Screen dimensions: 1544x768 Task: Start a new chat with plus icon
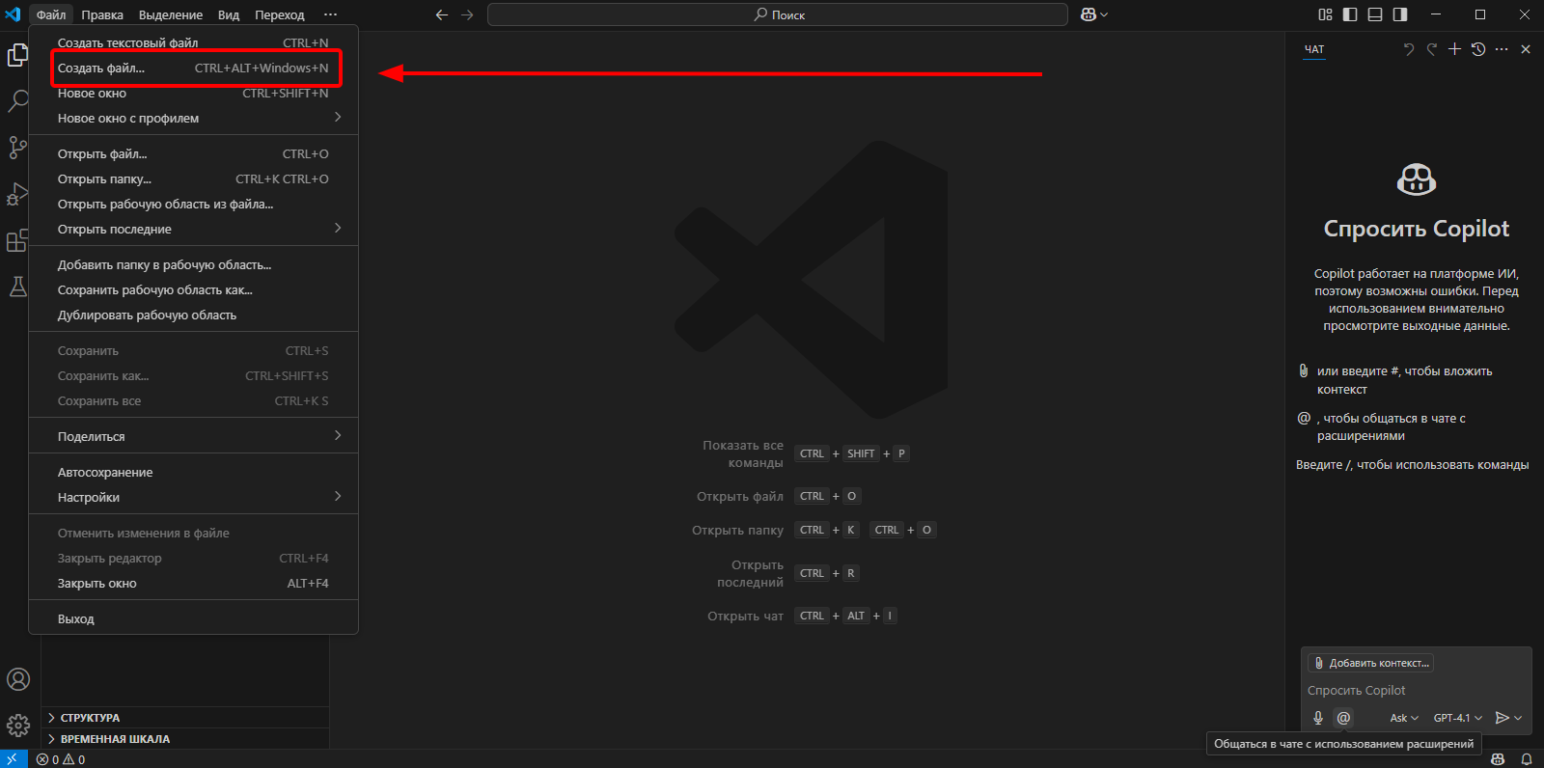pos(1454,49)
